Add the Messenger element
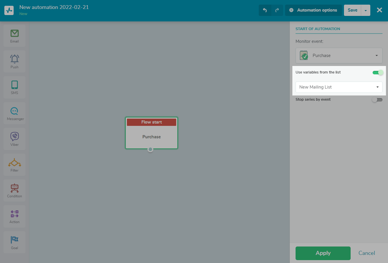The width and height of the screenshot is (388, 263). [14, 113]
